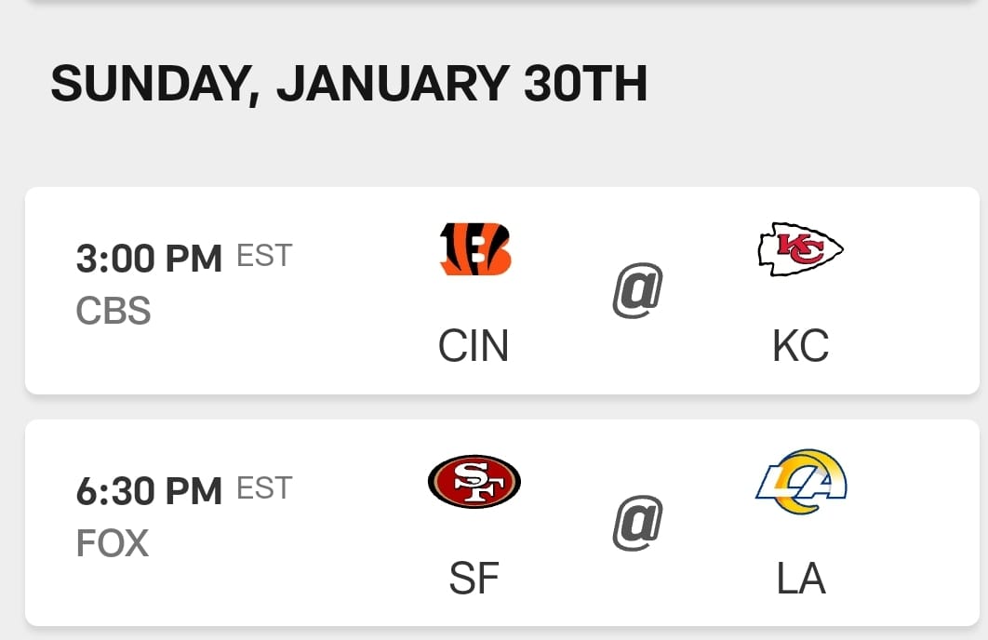Click the Sunday, January 30th heading
The height and width of the screenshot is (640, 988).
pos(349,85)
